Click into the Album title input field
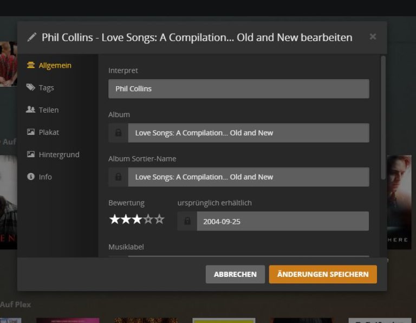The width and height of the screenshot is (416, 323). pos(249,133)
